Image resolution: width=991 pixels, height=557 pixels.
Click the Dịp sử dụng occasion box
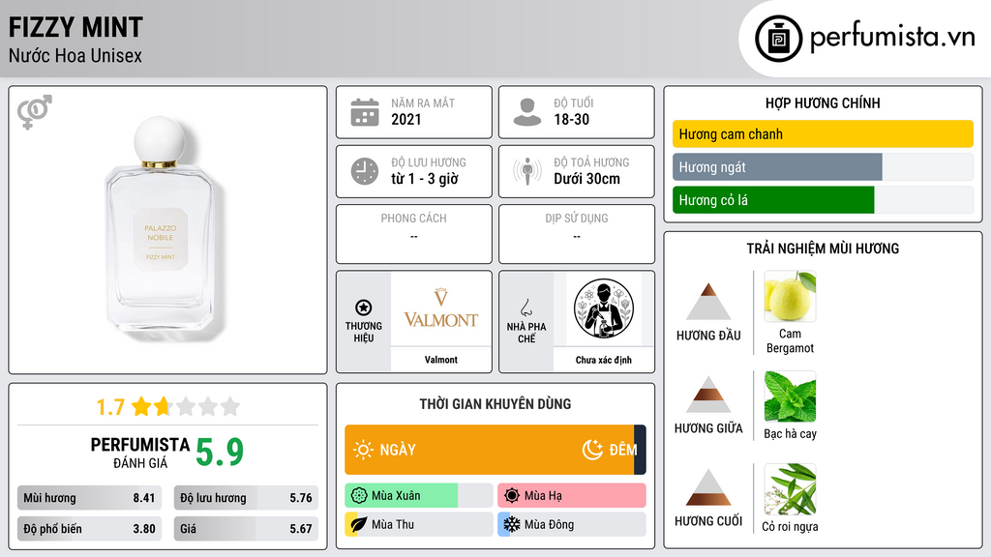[x=577, y=234]
